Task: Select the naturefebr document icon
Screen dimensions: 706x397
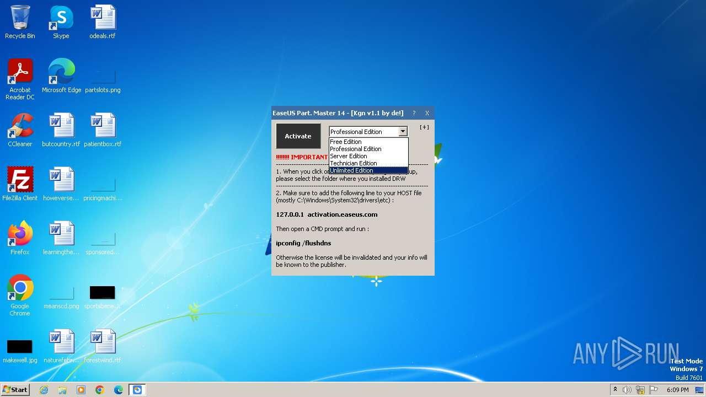Action: coord(61,346)
